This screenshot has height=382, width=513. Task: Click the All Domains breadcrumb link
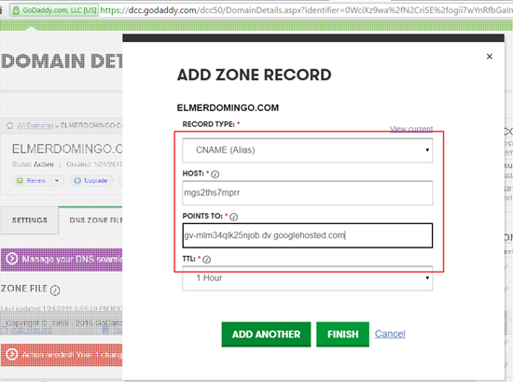[35, 125]
